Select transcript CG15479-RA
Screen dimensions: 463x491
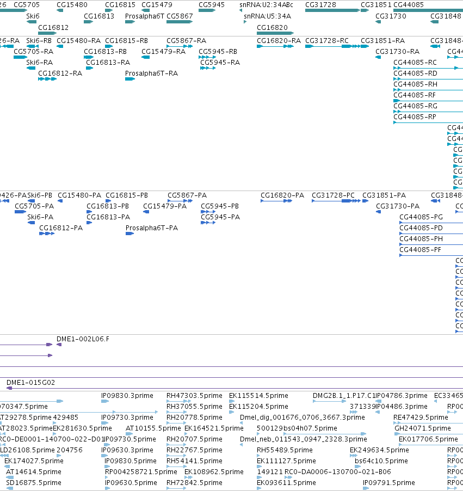pos(163,51)
